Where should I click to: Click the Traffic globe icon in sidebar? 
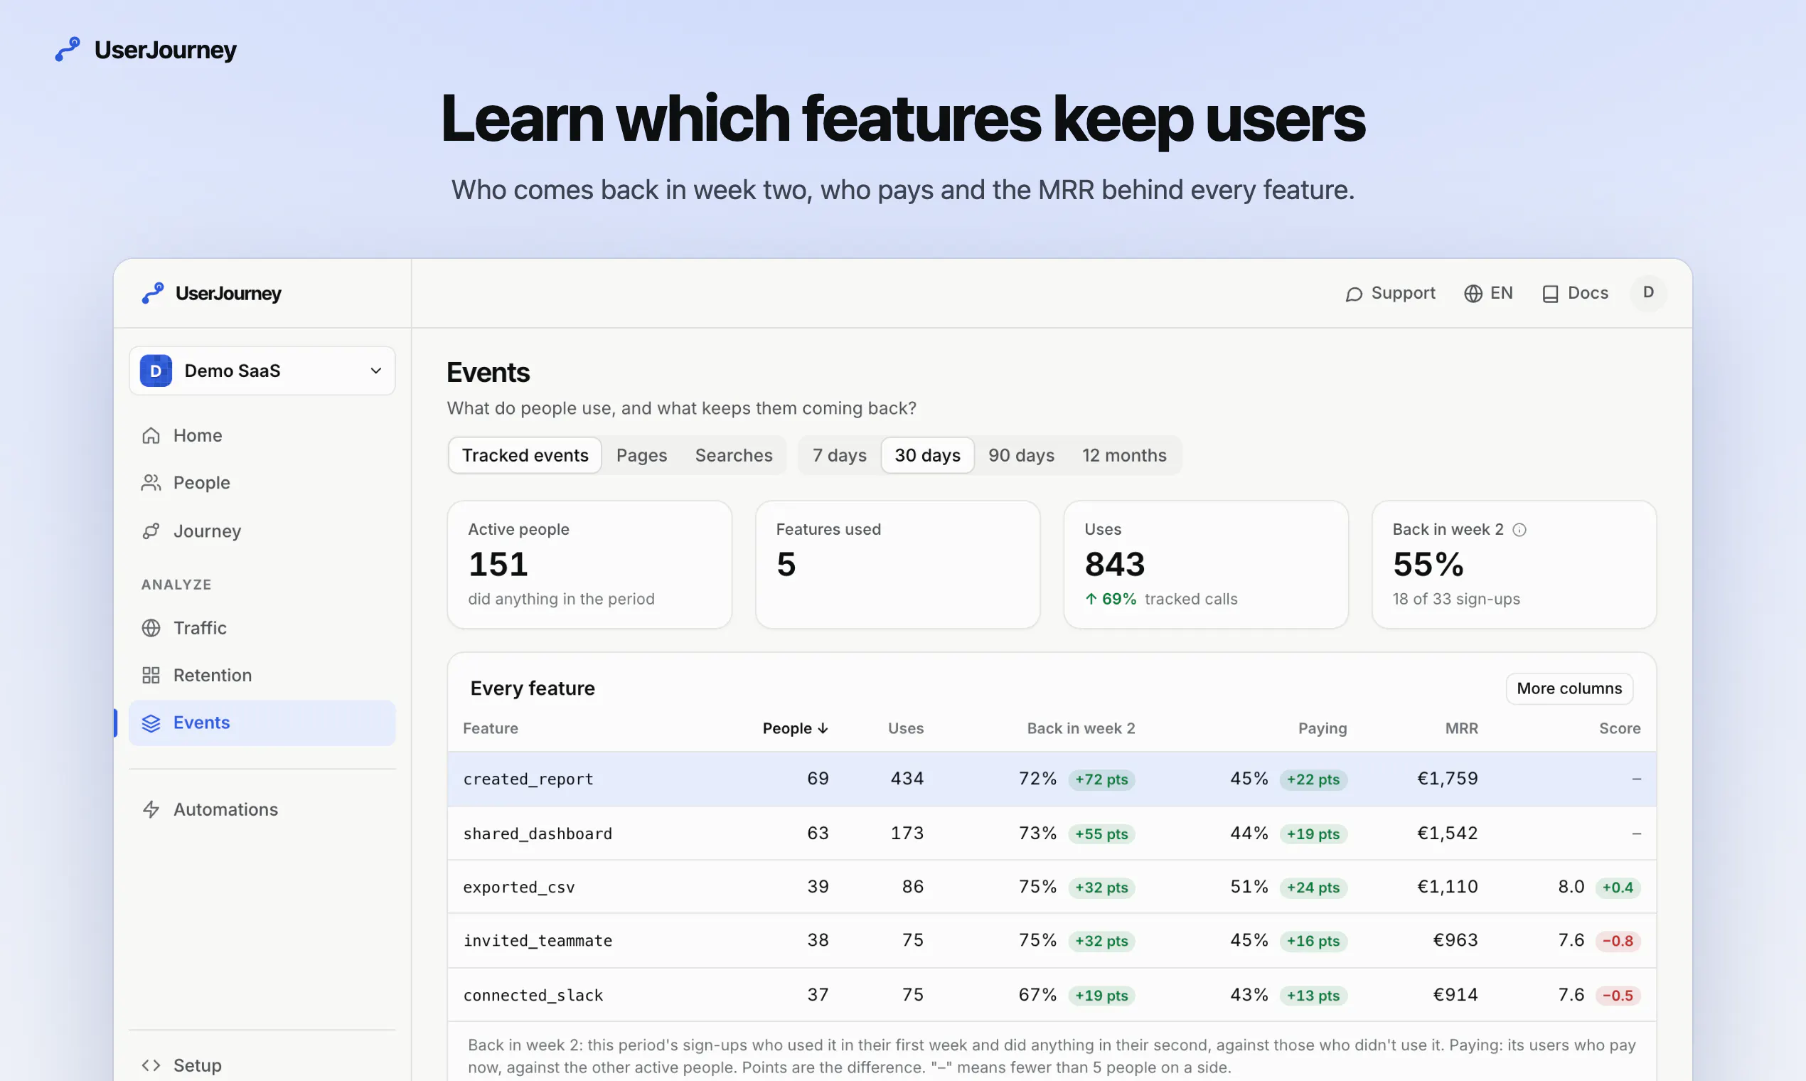coord(151,628)
